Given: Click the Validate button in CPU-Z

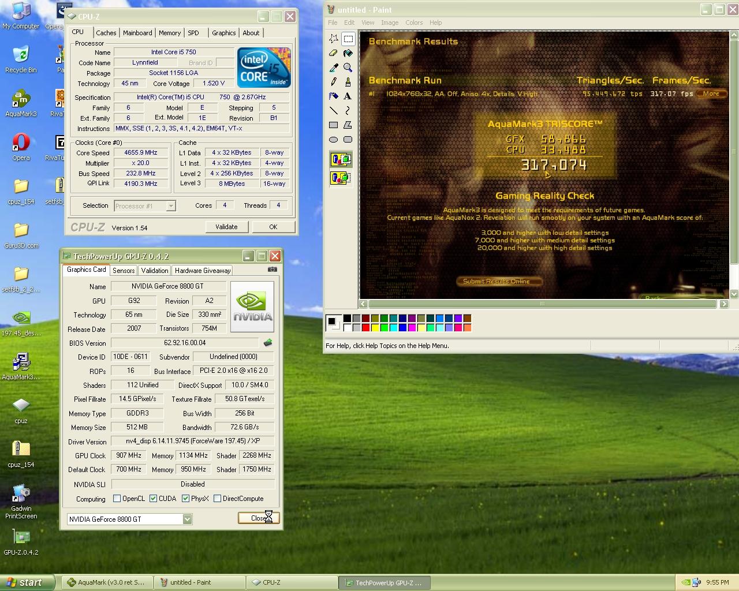Looking at the screenshot, I should [x=226, y=227].
